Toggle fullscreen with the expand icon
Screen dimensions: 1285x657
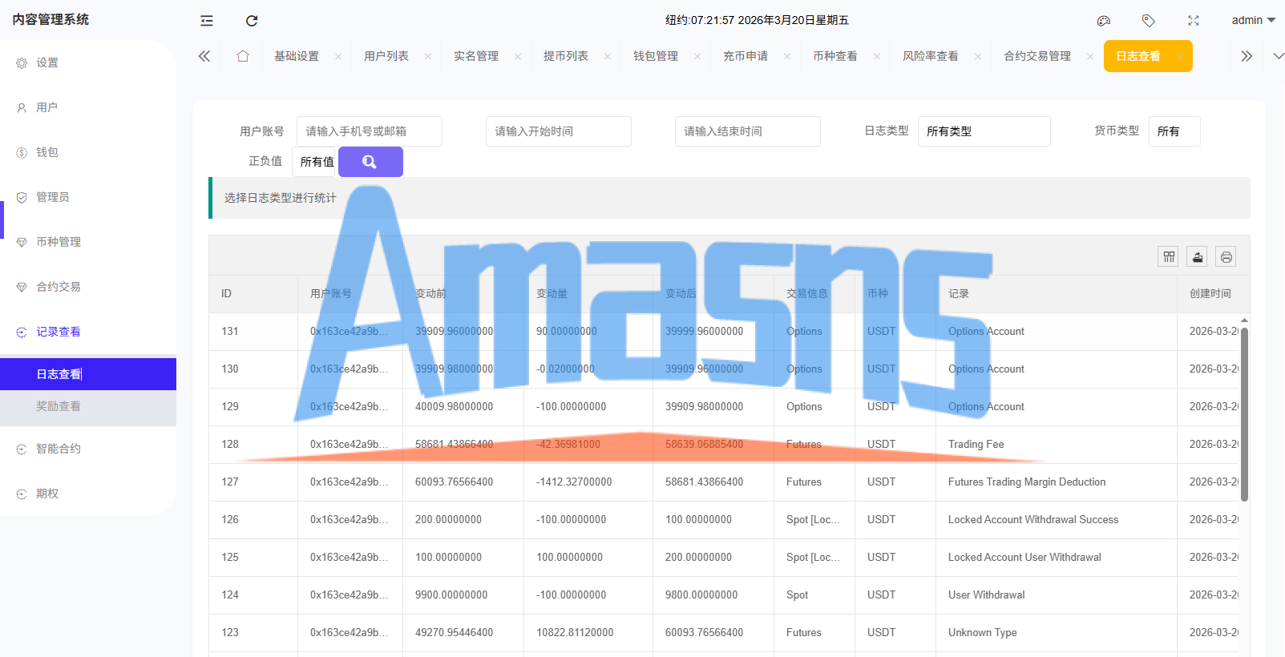(1194, 21)
